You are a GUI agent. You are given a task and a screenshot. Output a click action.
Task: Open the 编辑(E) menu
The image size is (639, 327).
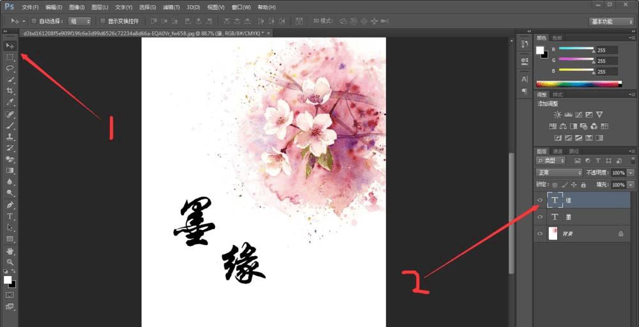pyautogui.click(x=54, y=7)
